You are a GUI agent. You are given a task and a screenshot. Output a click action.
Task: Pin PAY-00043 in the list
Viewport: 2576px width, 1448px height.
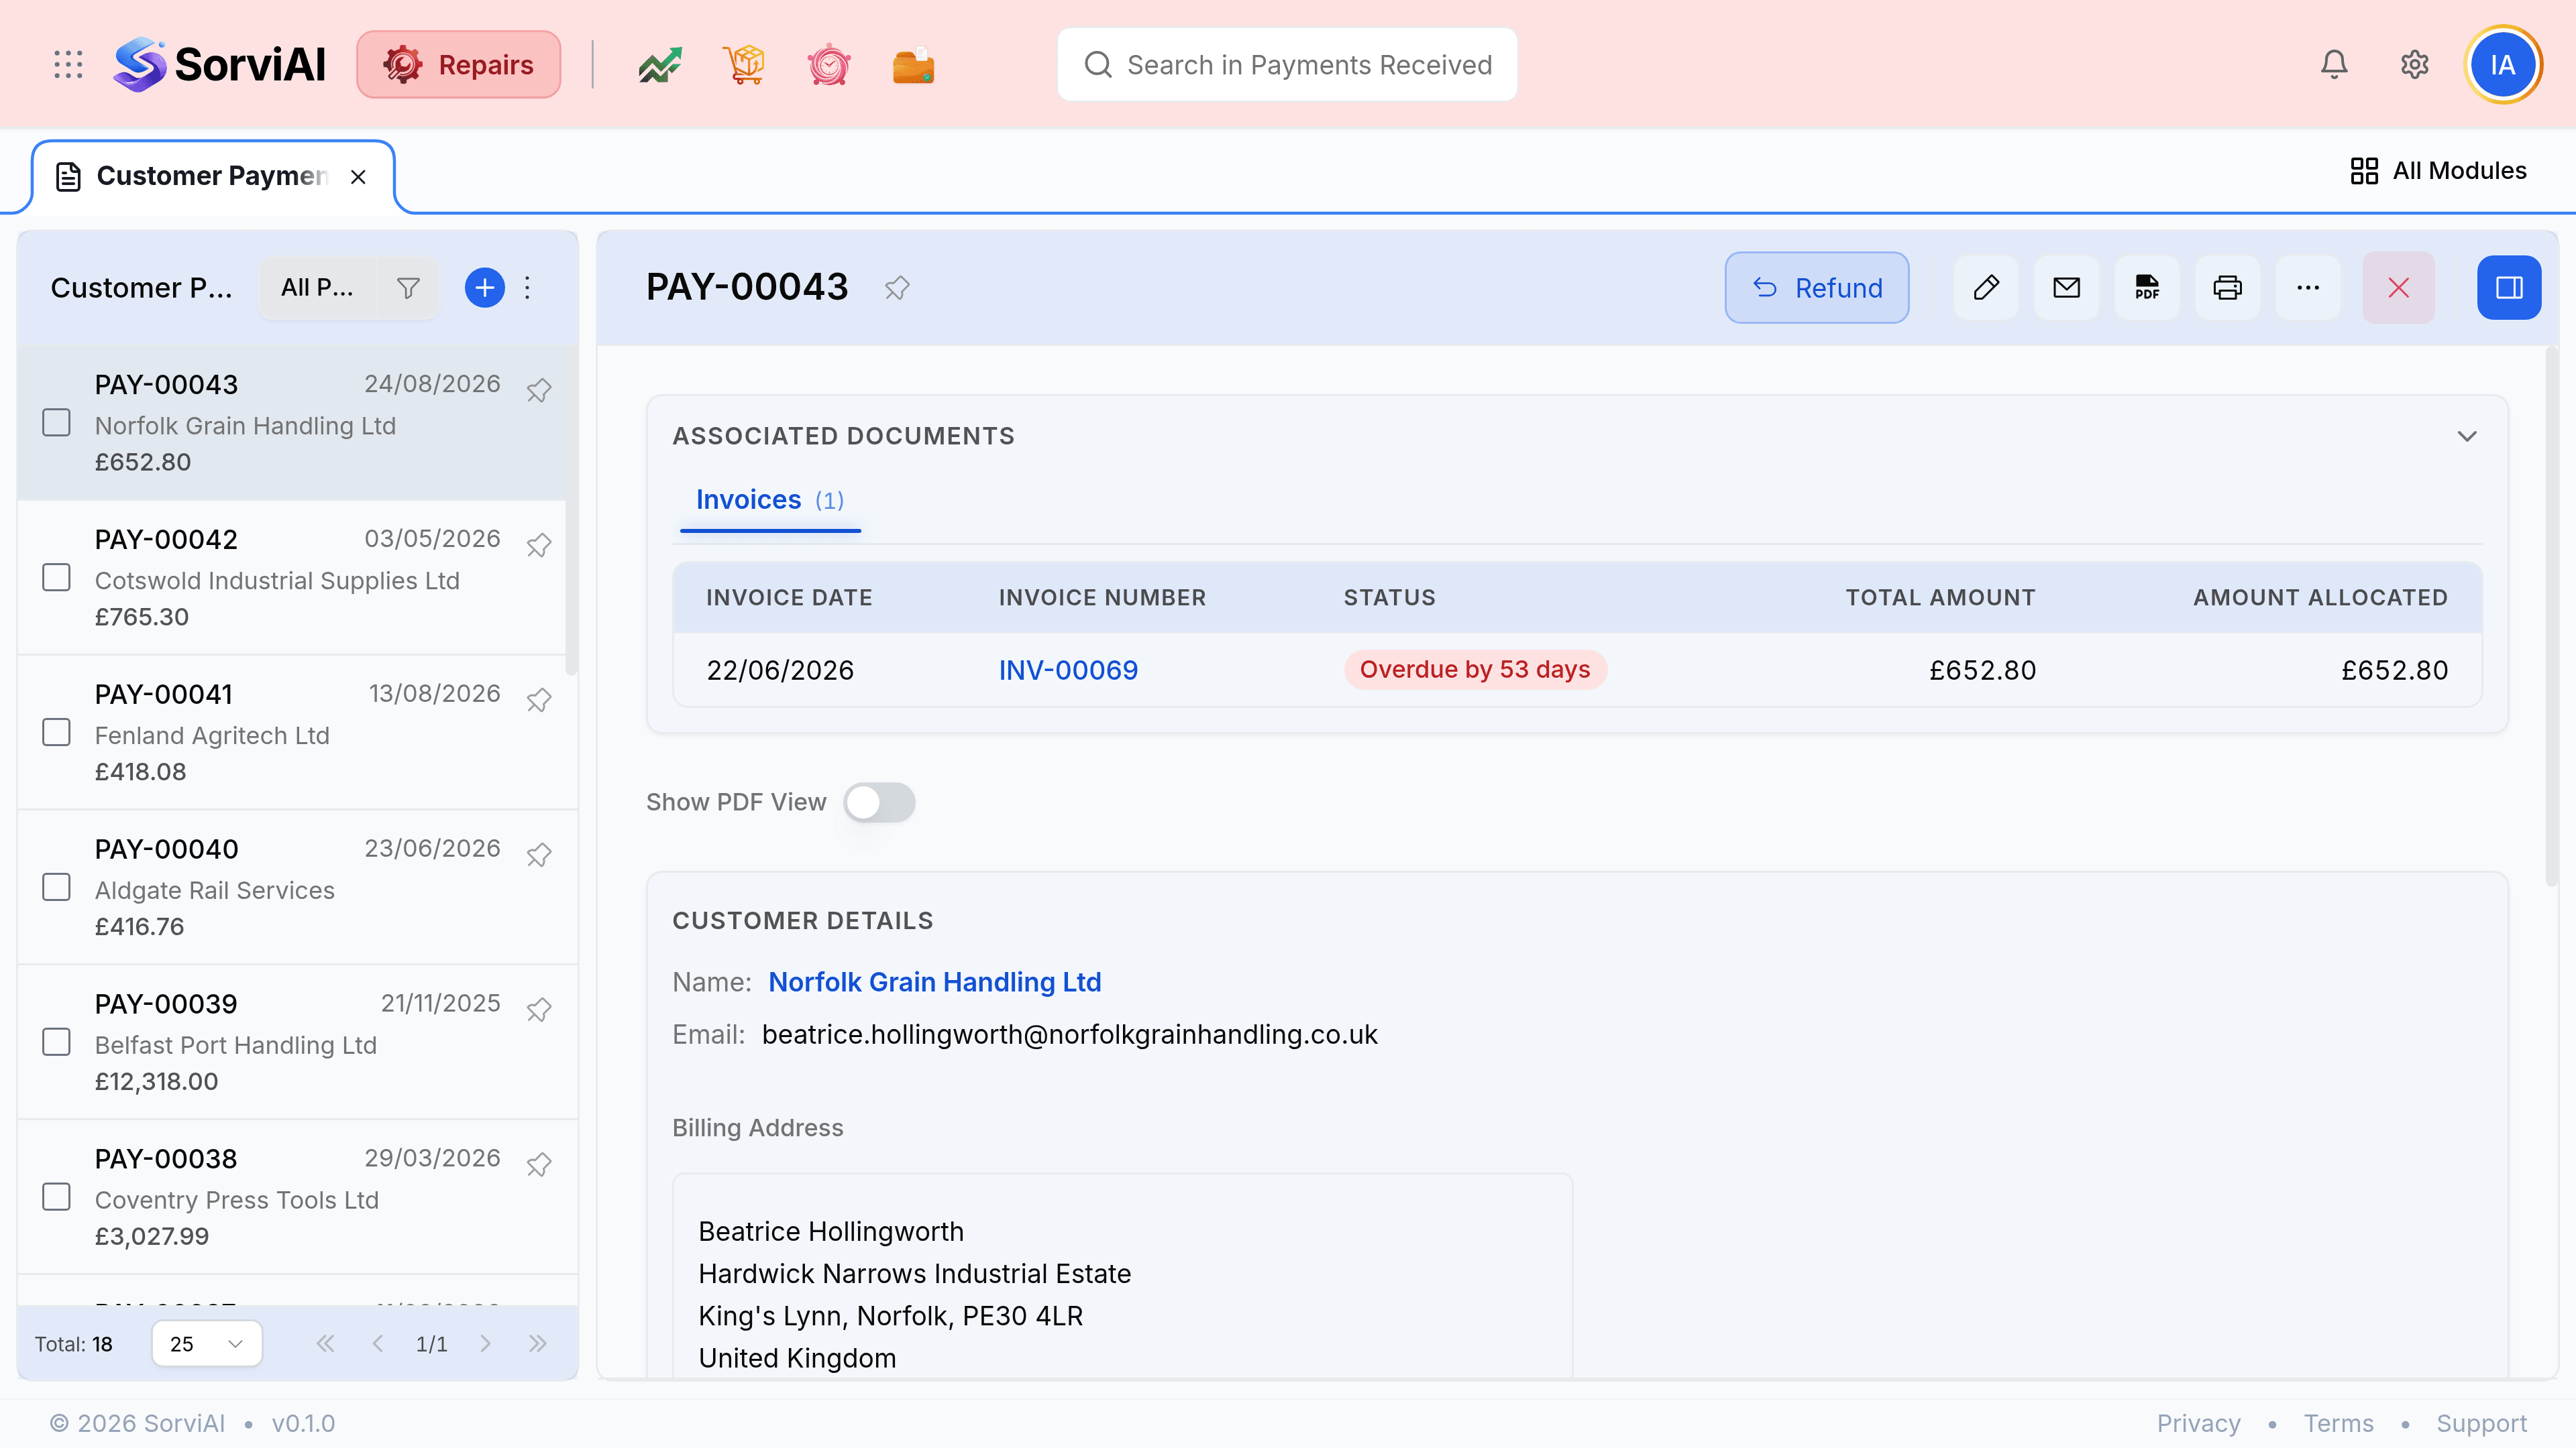pyautogui.click(x=539, y=389)
